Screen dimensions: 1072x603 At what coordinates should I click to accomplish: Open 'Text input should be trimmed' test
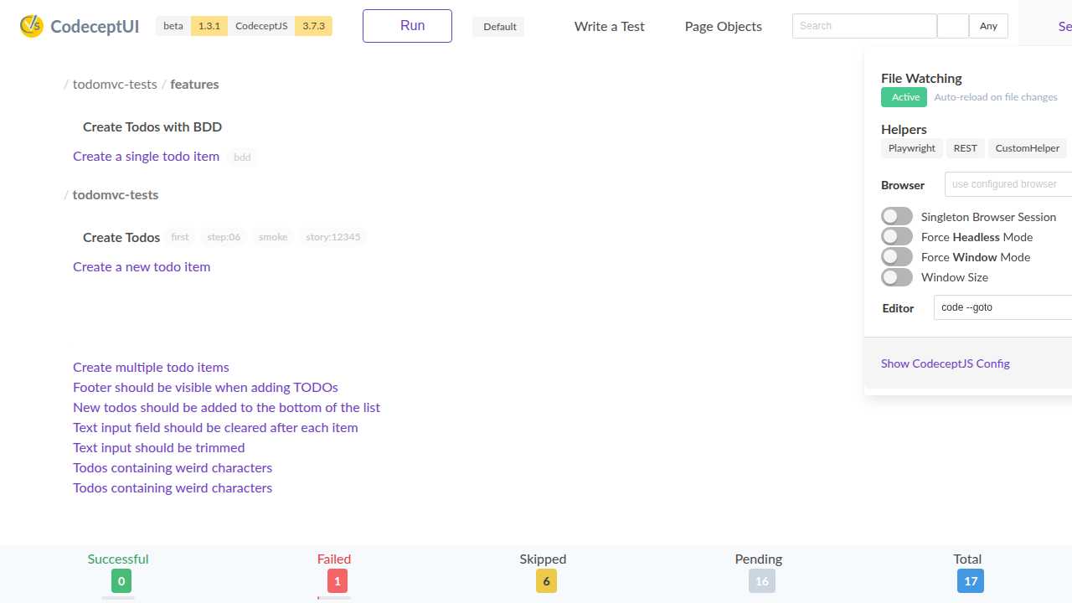coord(159,448)
